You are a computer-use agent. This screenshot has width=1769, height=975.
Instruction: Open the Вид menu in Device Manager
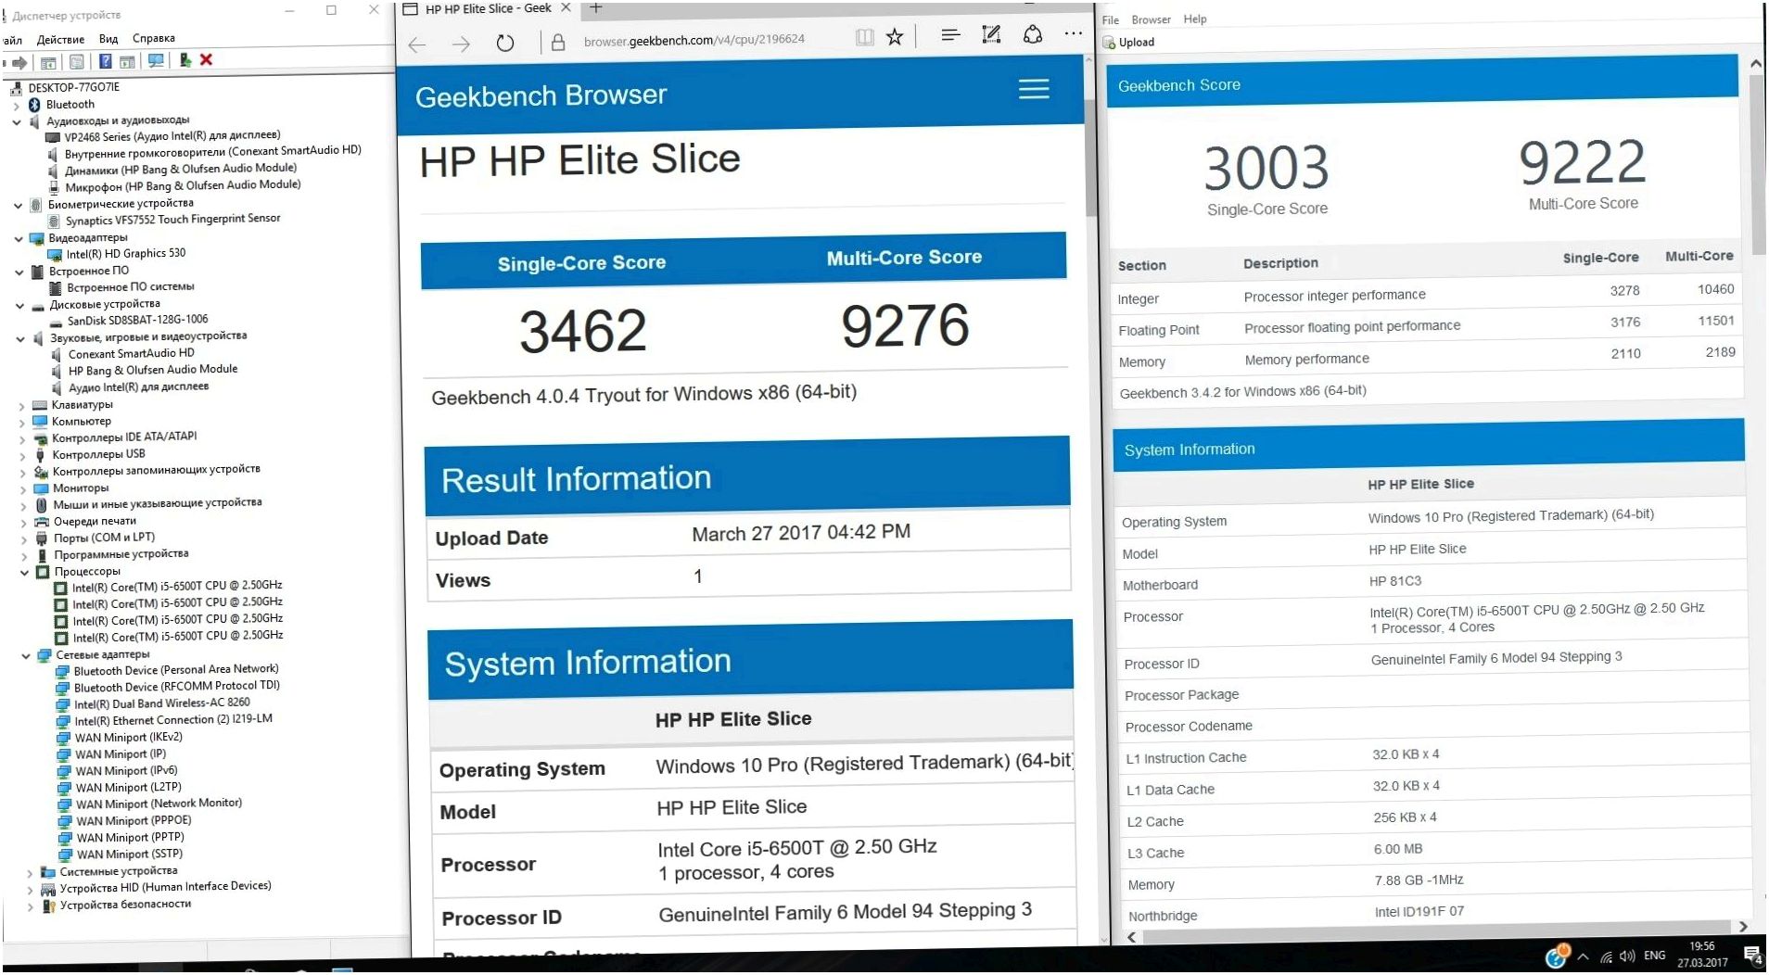pyautogui.click(x=108, y=39)
